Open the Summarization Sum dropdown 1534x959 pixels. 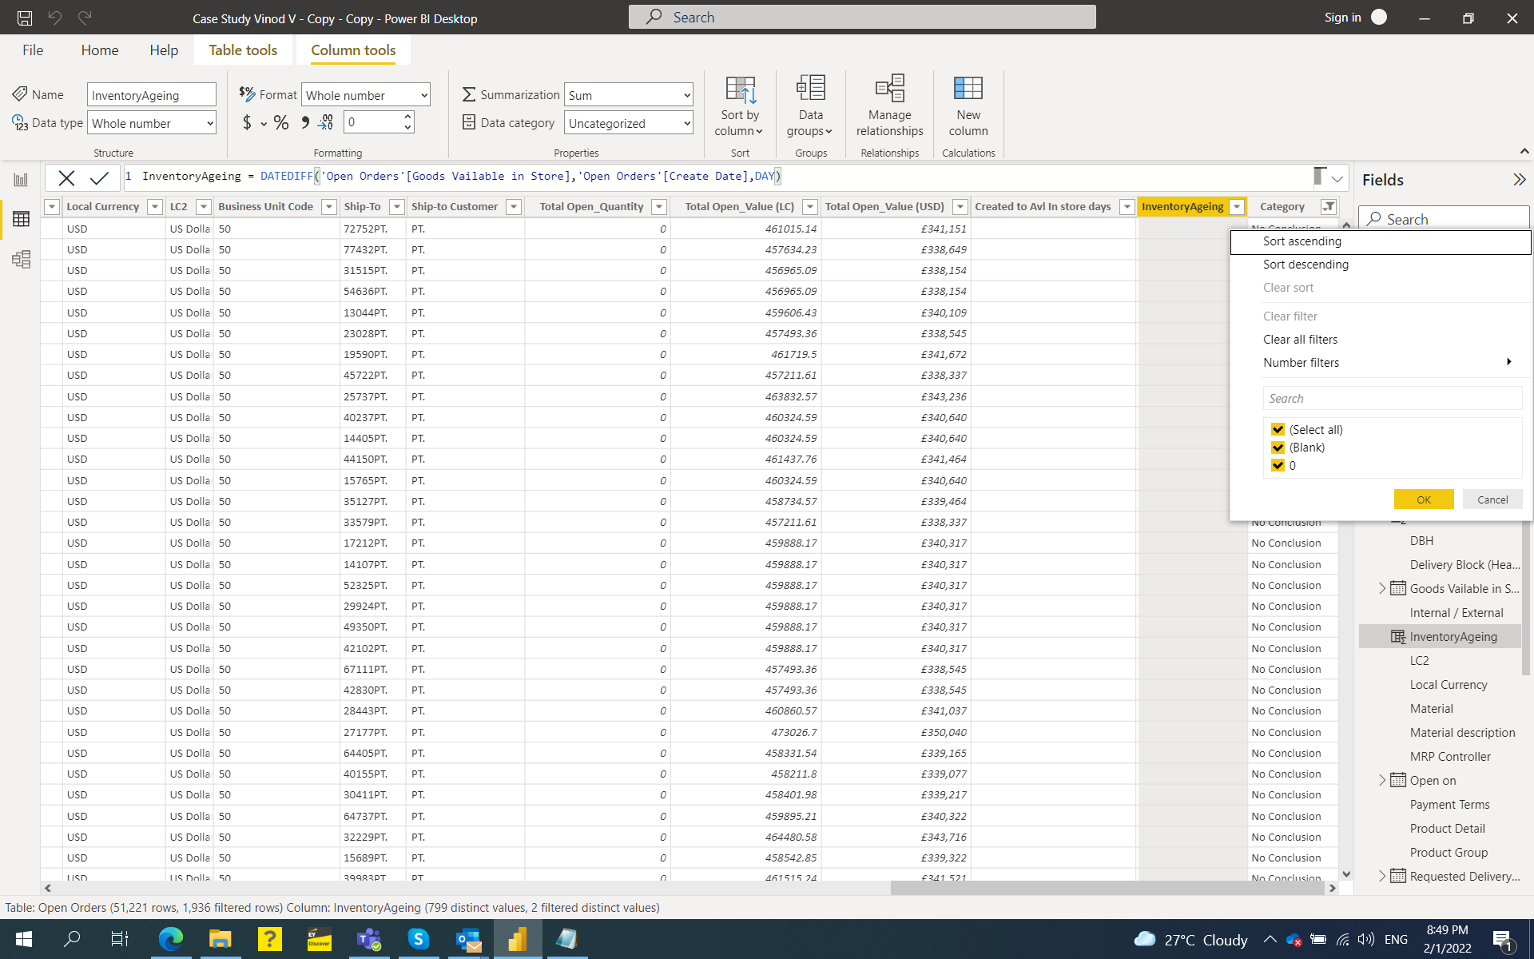click(629, 95)
